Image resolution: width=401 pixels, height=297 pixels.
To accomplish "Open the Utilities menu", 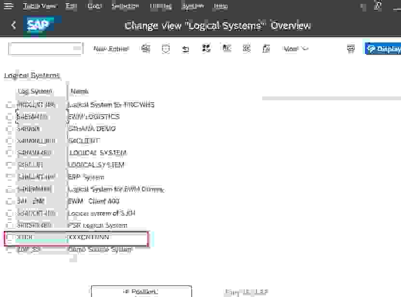I will tap(160, 5).
